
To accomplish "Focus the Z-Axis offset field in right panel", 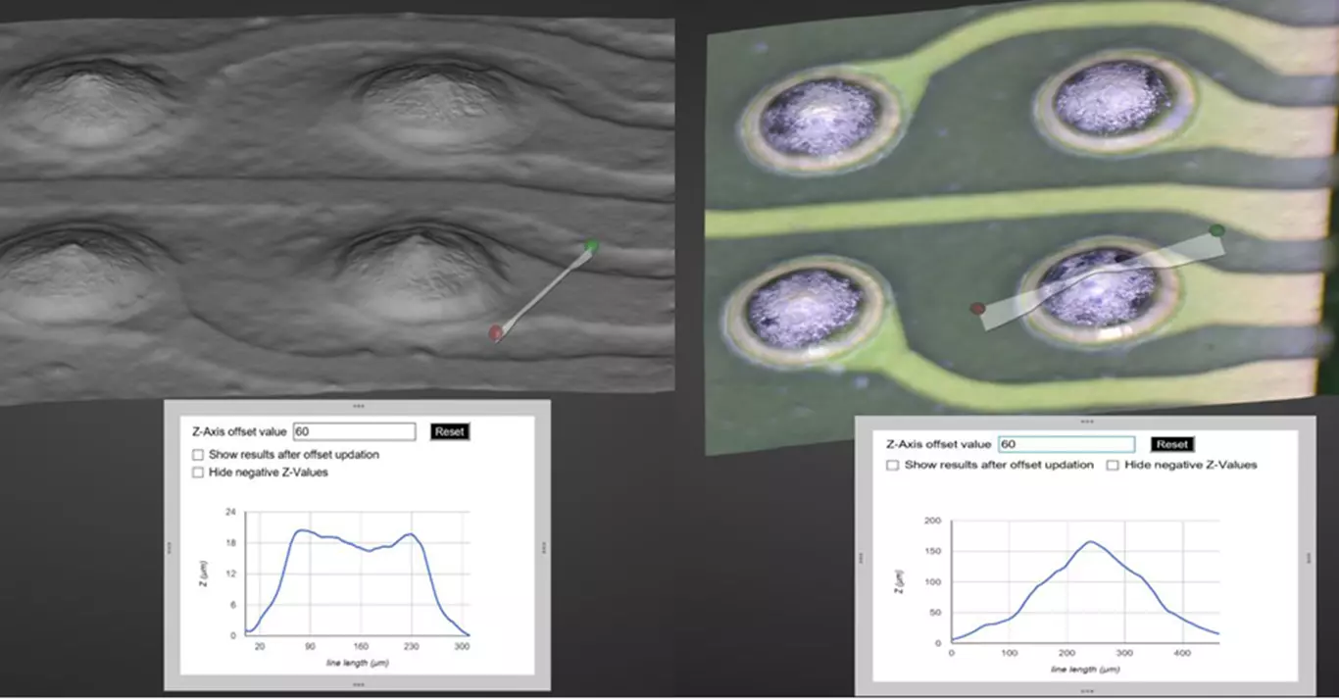I will click(1066, 444).
